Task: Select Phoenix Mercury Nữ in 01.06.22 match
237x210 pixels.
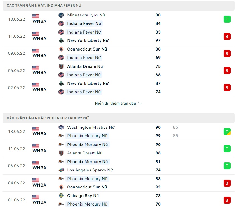Action: click(x=87, y=204)
